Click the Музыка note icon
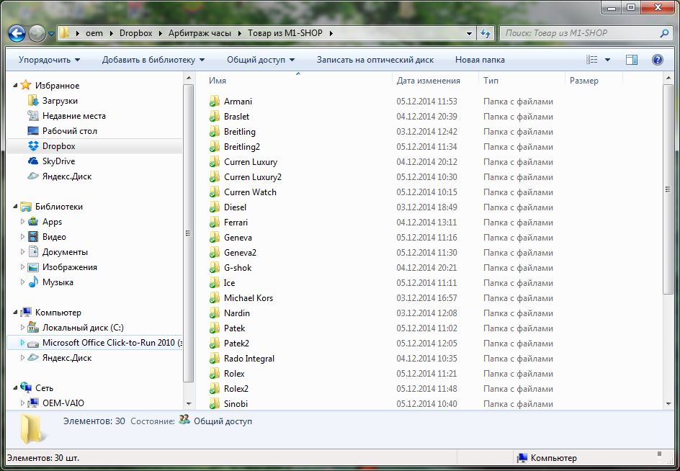 (33, 282)
